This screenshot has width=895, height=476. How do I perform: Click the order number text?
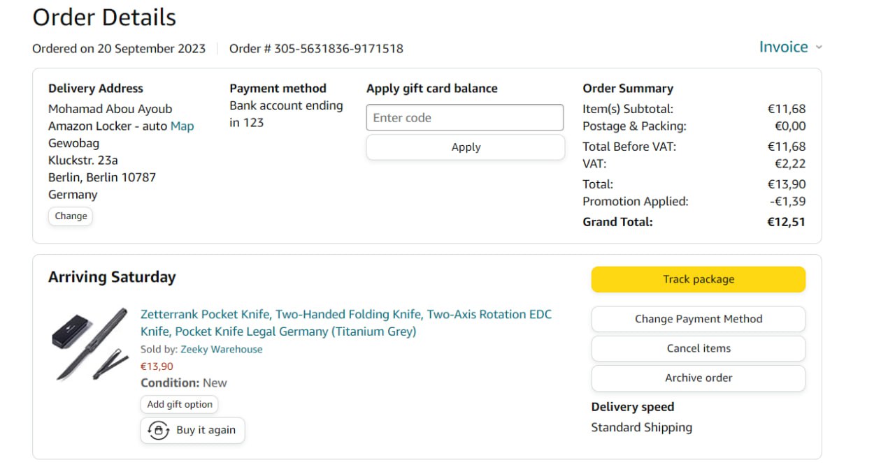(x=316, y=49)
